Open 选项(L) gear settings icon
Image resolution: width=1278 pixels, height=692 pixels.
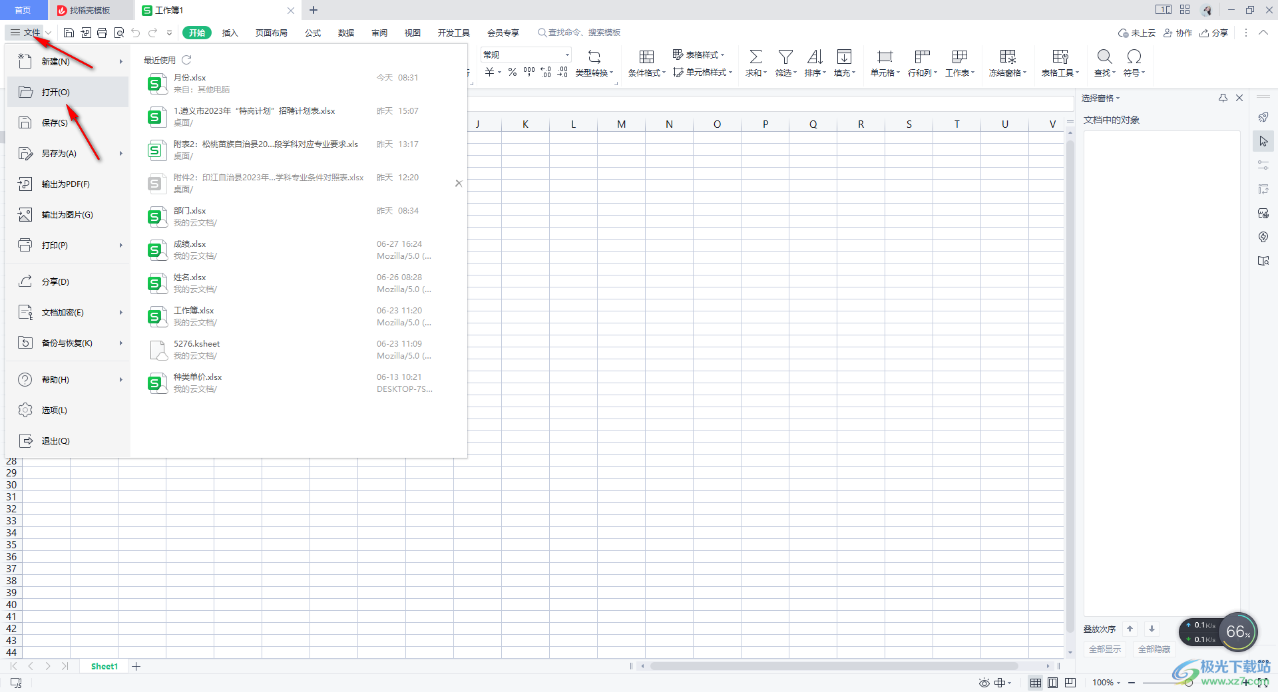click(25, 410)
